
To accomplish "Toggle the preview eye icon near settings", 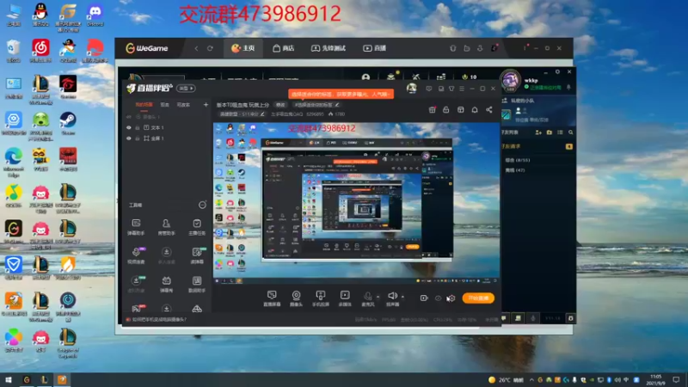I will [438, 298].
